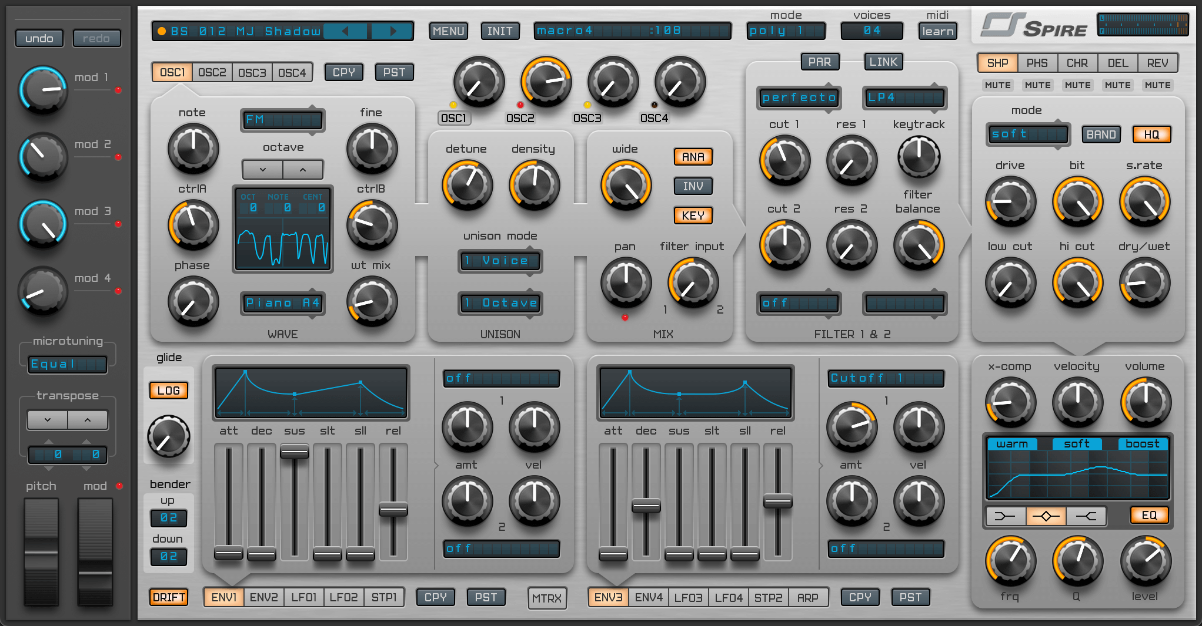Toggle the ANA button

pyautogui.click(x=693, y=157)
